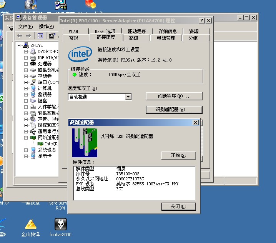
Task: Click the 诊断程序(D)... button
Action: (174, 96)
